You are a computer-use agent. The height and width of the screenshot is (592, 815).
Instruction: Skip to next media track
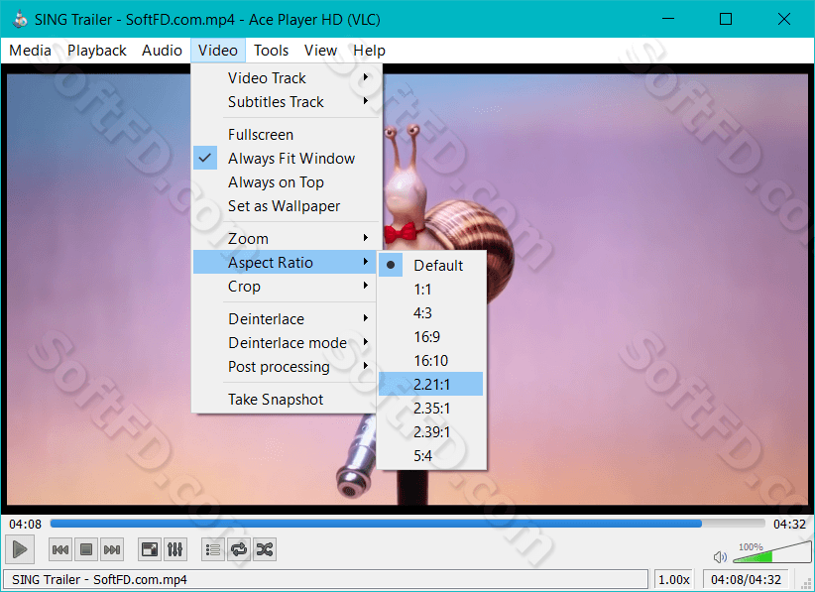[112, 550]
